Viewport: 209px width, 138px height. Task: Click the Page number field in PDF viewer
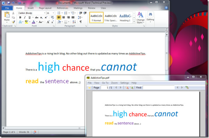point(104,87)
